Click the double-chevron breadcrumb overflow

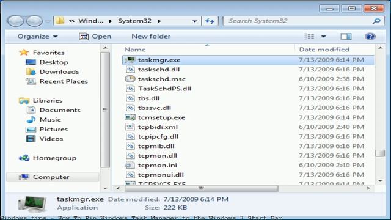click(x=72, y=21)
